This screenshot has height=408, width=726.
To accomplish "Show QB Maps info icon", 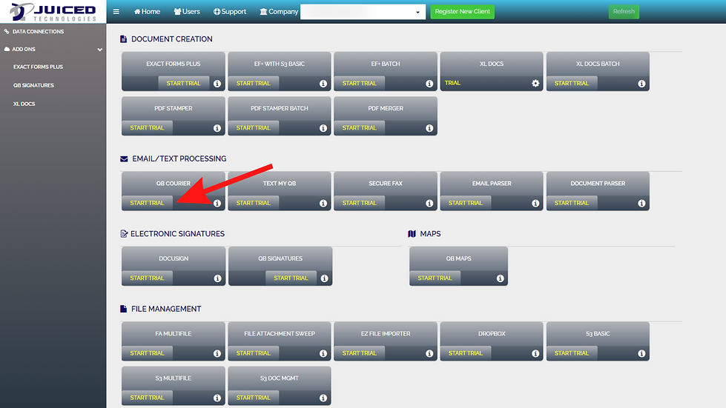I will 500,278.
